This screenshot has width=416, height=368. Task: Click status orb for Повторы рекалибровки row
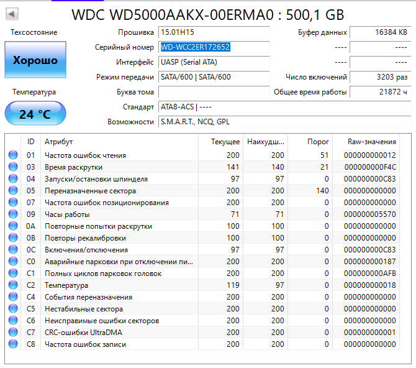point(13,238)
